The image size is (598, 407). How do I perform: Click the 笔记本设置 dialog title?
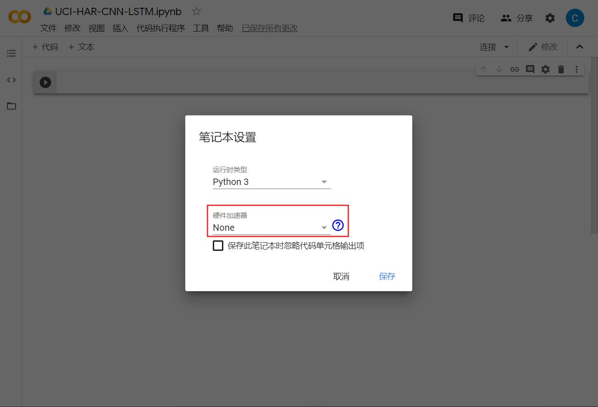[227, 137]
